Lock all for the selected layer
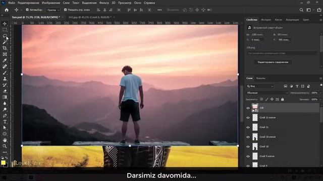Screen dimensions: 323x181 coord(283,100)
